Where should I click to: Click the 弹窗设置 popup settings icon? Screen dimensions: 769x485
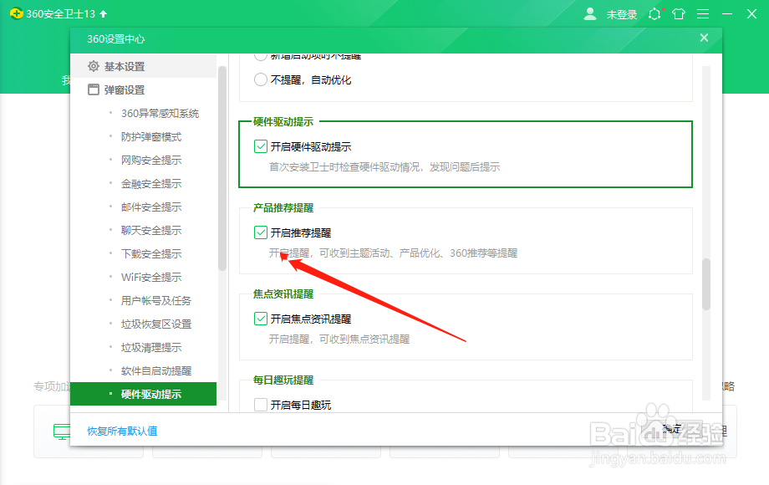click(95, 89)
